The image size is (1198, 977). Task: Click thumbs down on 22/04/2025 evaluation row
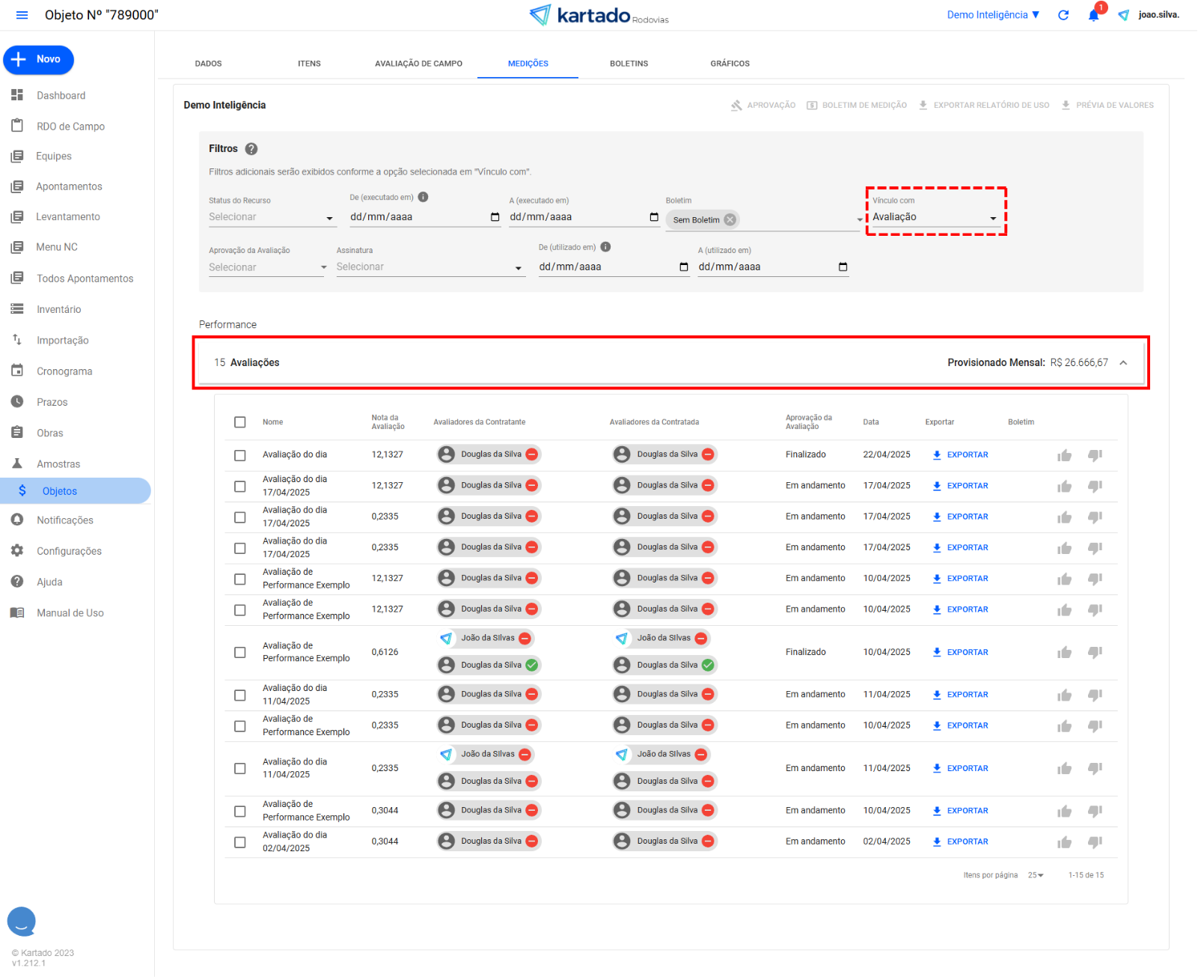pyautogui.click(x=1095, y=455)
